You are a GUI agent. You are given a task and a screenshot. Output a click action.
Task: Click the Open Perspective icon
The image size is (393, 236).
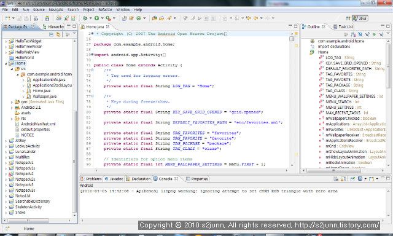click(348, 18)
